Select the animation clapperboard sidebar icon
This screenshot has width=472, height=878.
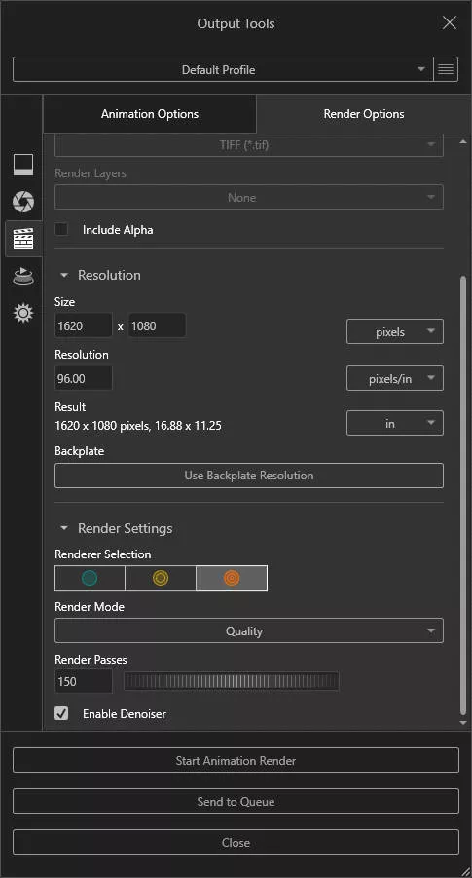click(23, 239)
